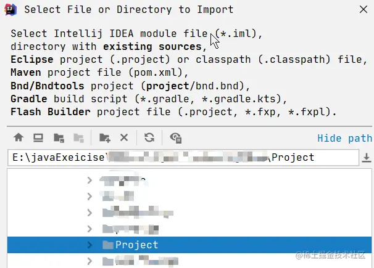Viewport: 374px width, 268px height.
Task: Create a new folder
Action: coord(104,138)
